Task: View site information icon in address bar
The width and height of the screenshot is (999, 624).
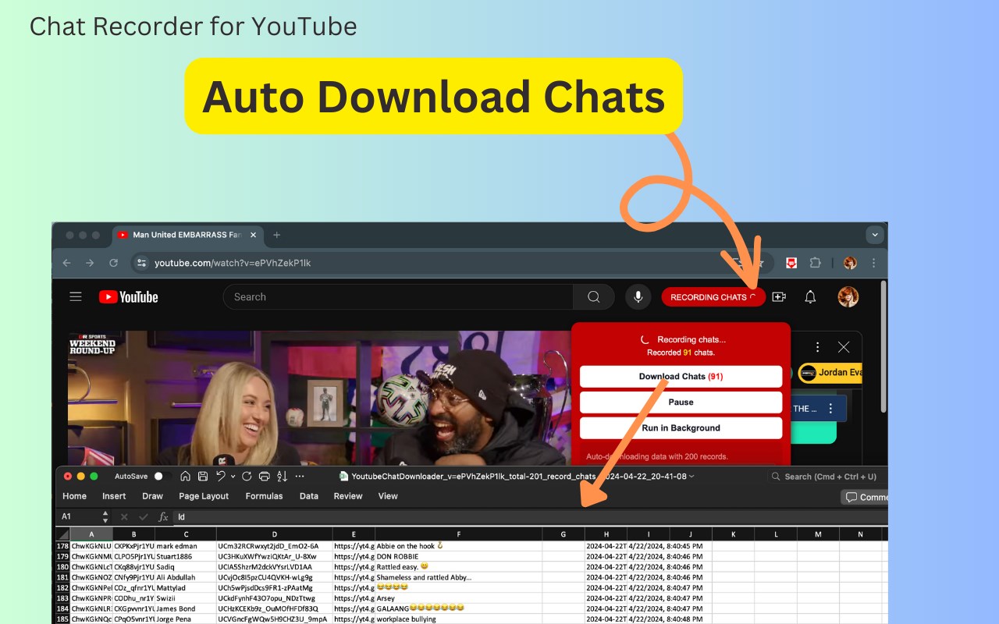Action: (141, 263)
